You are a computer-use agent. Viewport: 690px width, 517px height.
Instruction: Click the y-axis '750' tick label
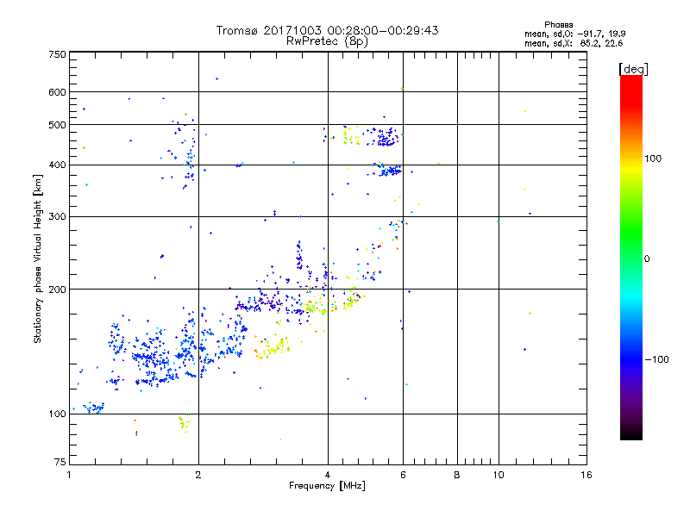[x=58, y=54]
